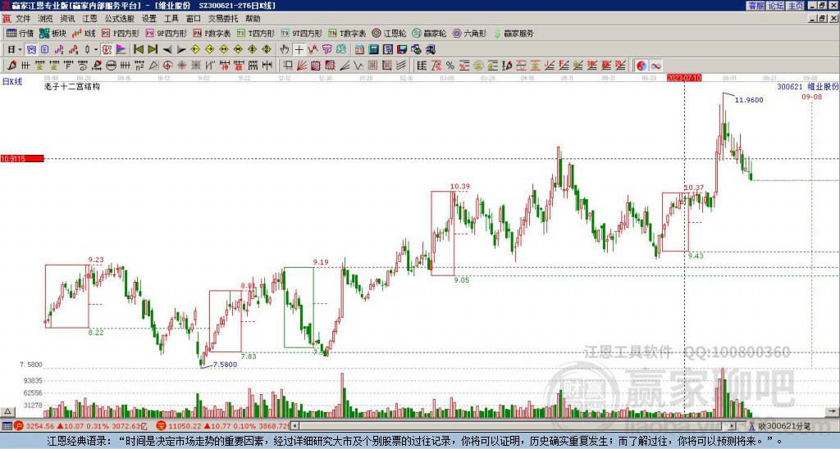This screenshot has height=449, width=840.
Task: Open the 板块 sector view
Action: click(x=52, y=33)
